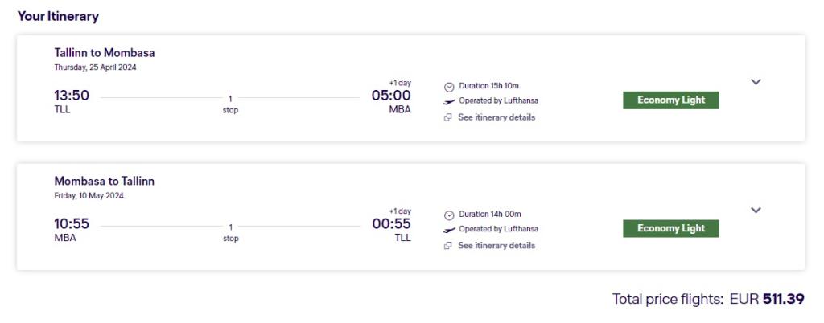Click the "Mombasa to Tallinn" route title
This screenshot has width=824, height=323.
(105, 182)
